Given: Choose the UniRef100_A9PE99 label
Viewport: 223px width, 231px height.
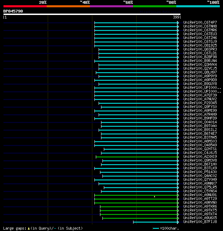Looking at the screenshot, I should (x=200, y=110).
